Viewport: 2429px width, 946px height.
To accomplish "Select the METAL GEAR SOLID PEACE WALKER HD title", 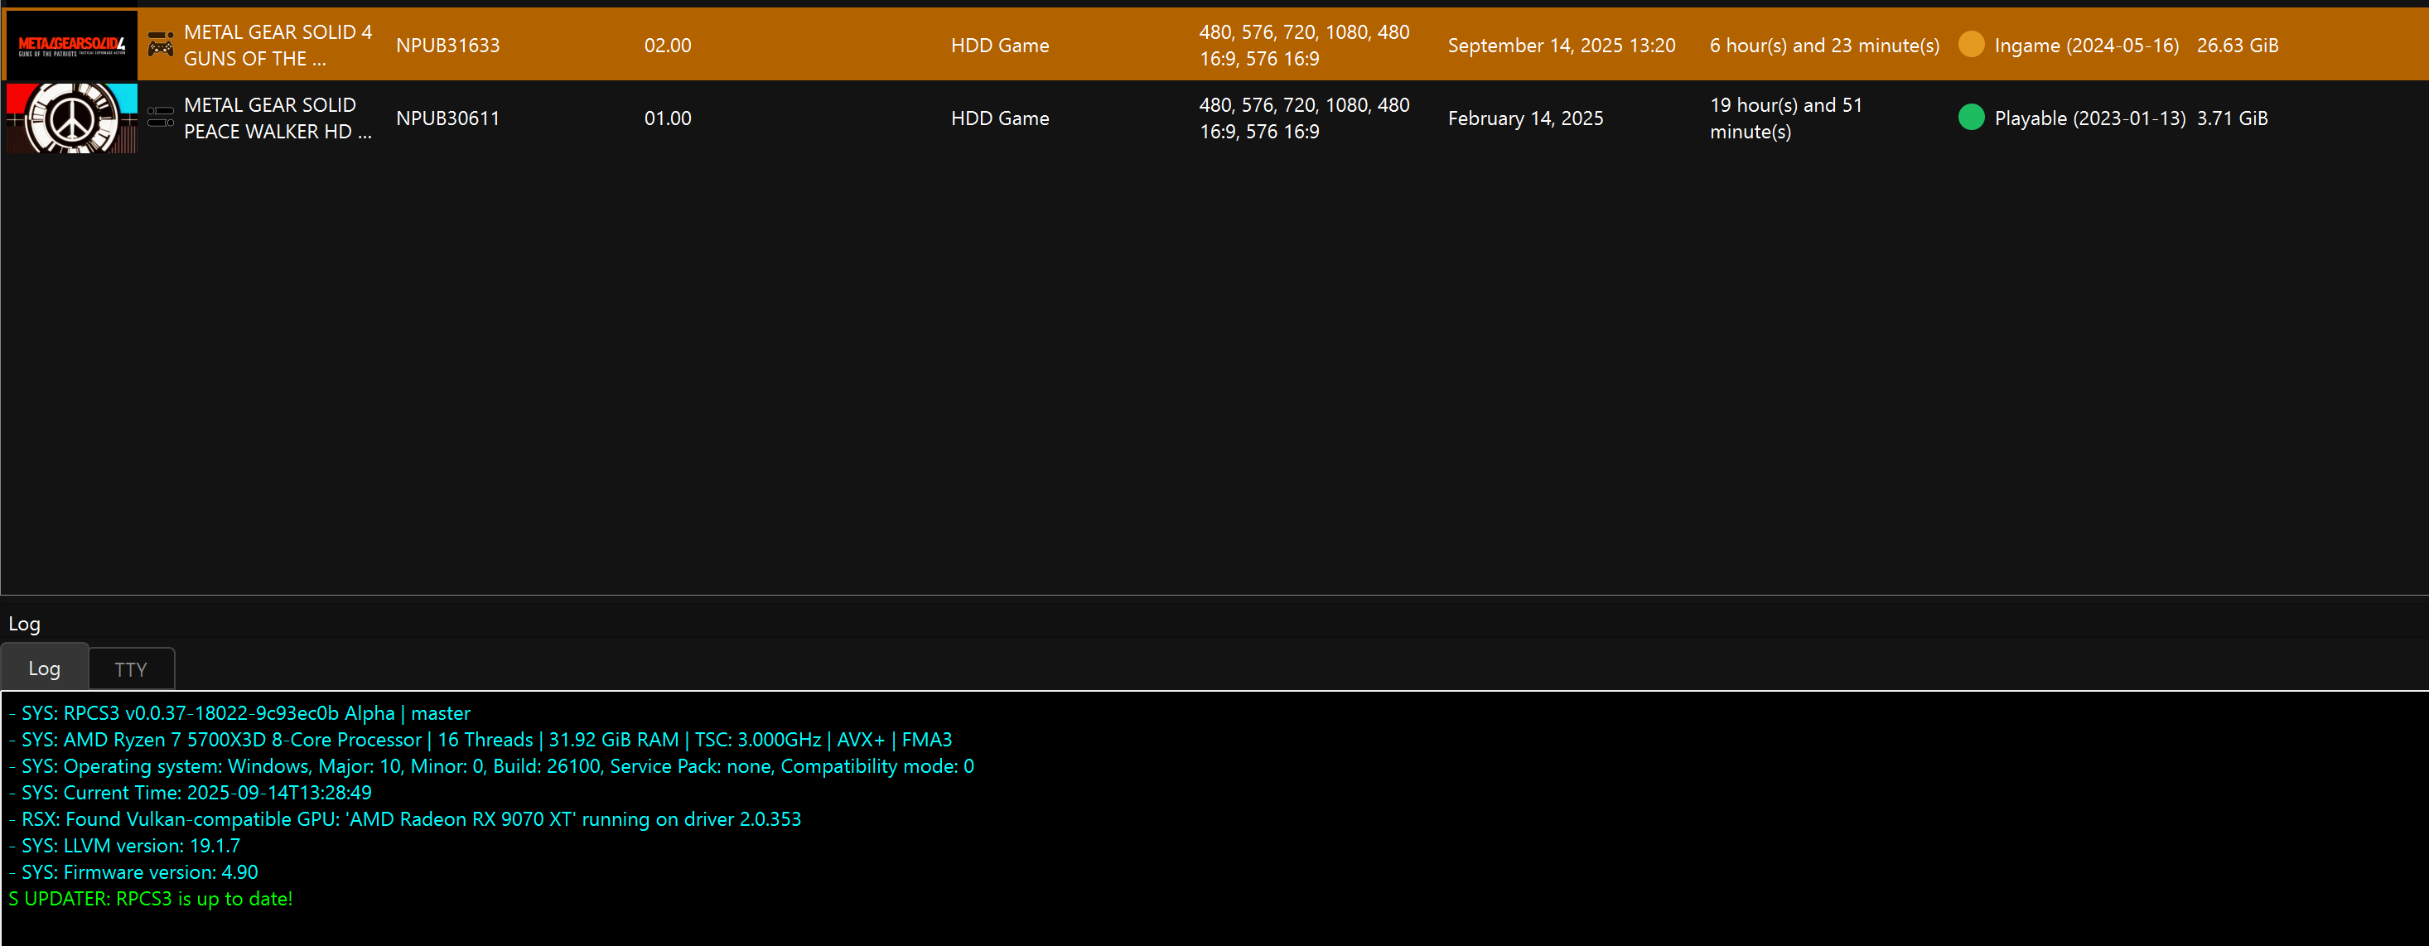I will [x=278, y=118].
